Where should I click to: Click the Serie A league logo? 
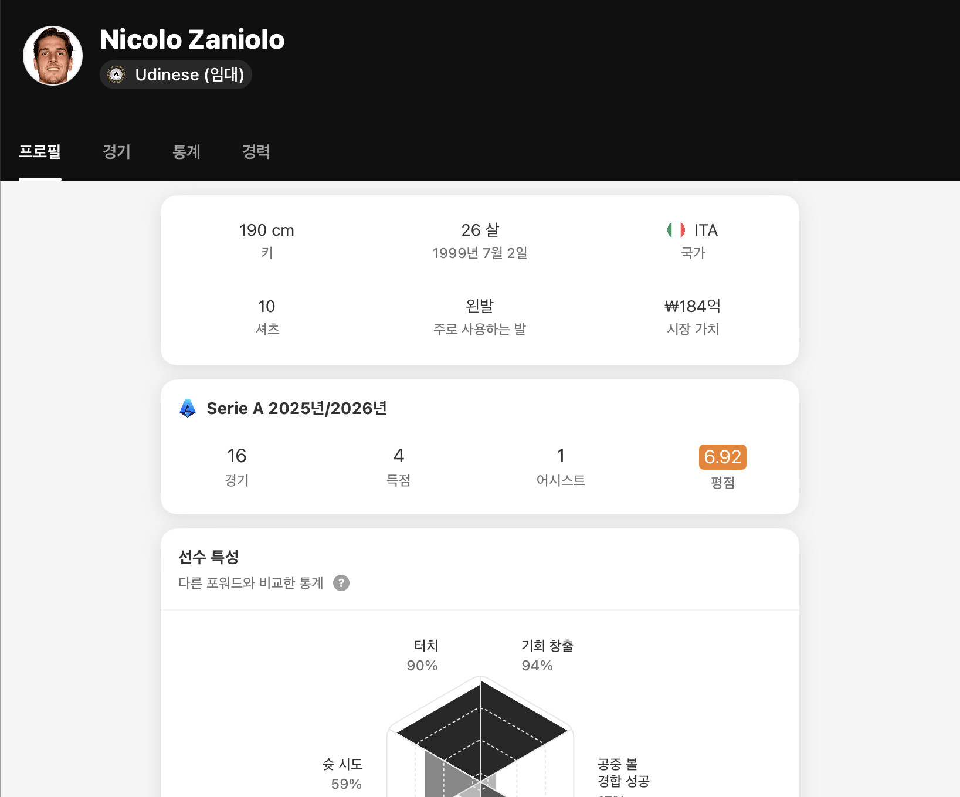188,408
